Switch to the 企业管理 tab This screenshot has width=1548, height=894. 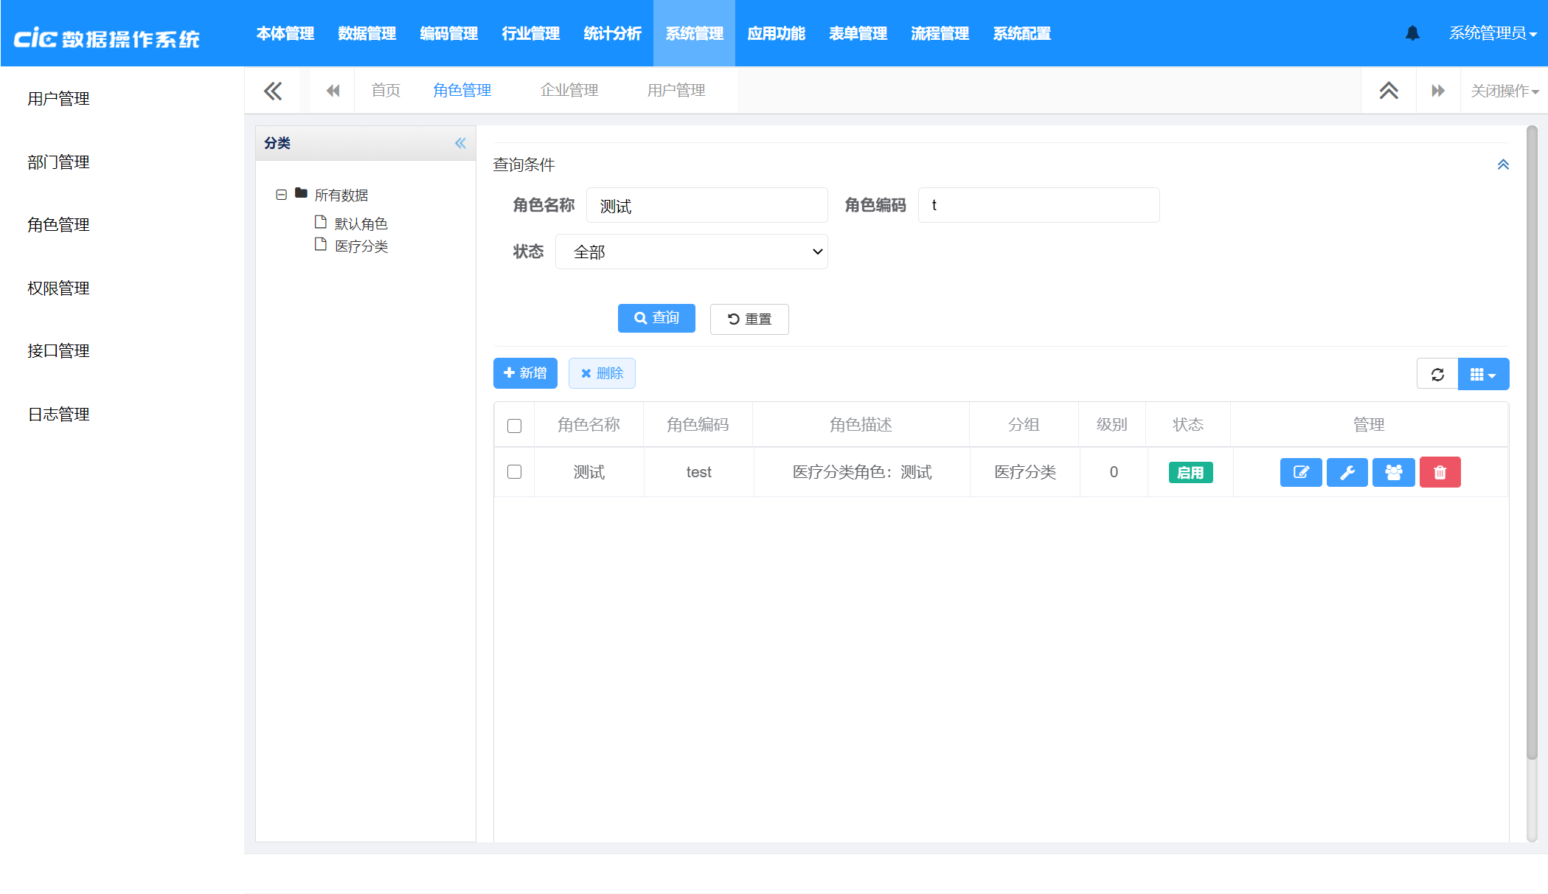coord(569,90)
